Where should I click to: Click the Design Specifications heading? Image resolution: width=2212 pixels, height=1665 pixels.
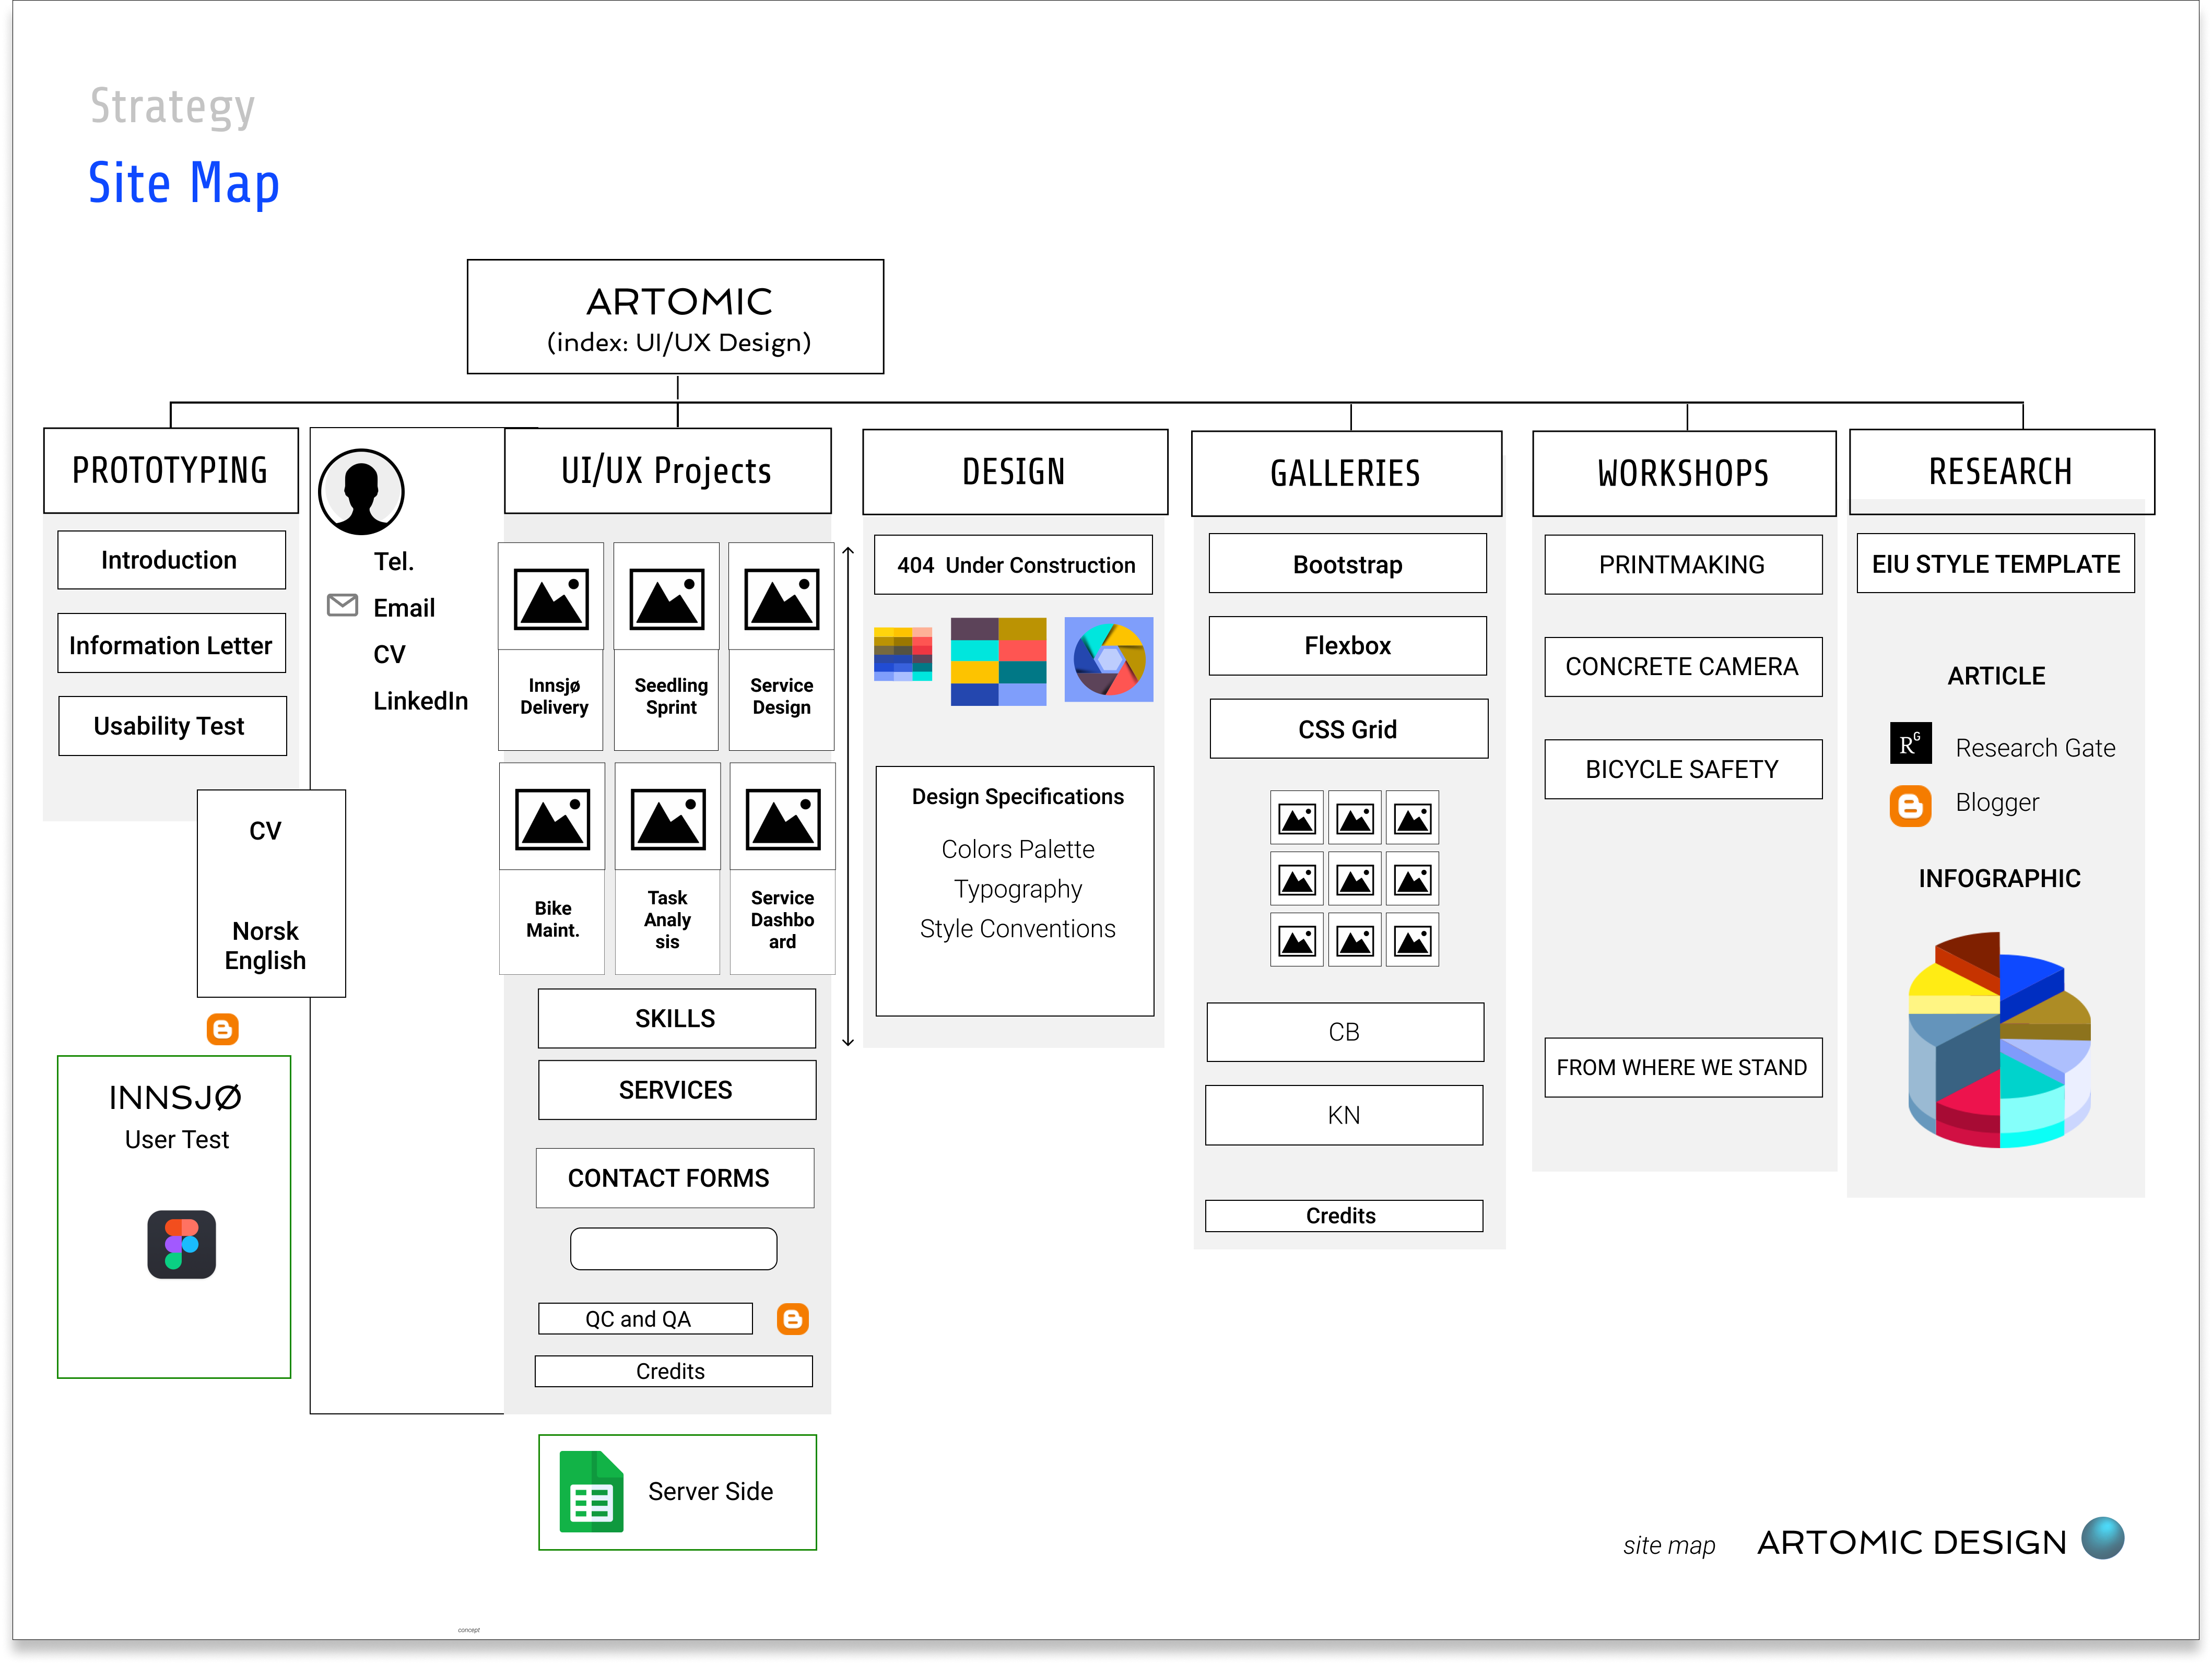[1017, 796]
